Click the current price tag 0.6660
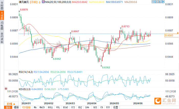 [172, 36]
